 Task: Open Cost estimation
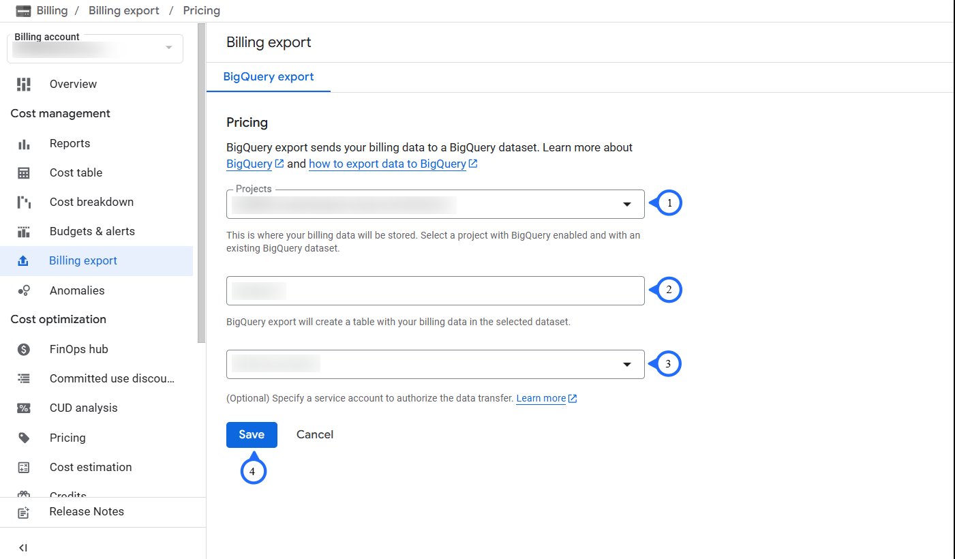point(91,468)
